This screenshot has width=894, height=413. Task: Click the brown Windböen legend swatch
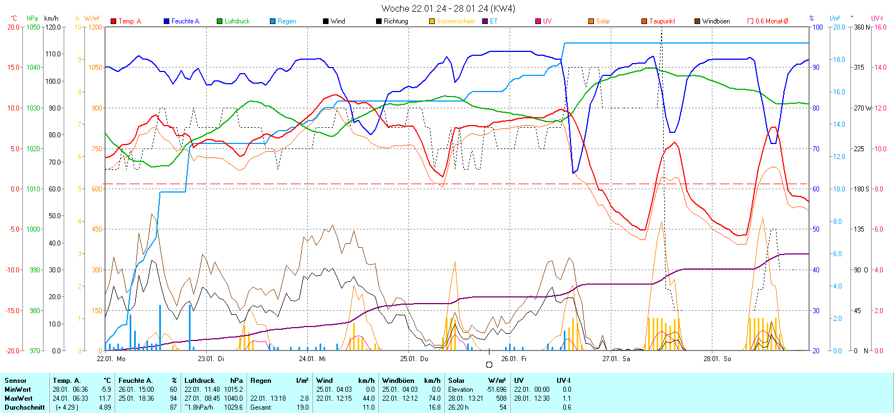pos(697,21)
